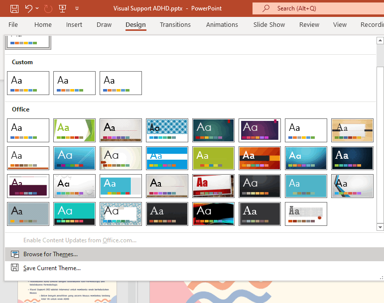Apply the green Facet theme
This screenshot has width=384, height=303.
(x=74, y=130)
